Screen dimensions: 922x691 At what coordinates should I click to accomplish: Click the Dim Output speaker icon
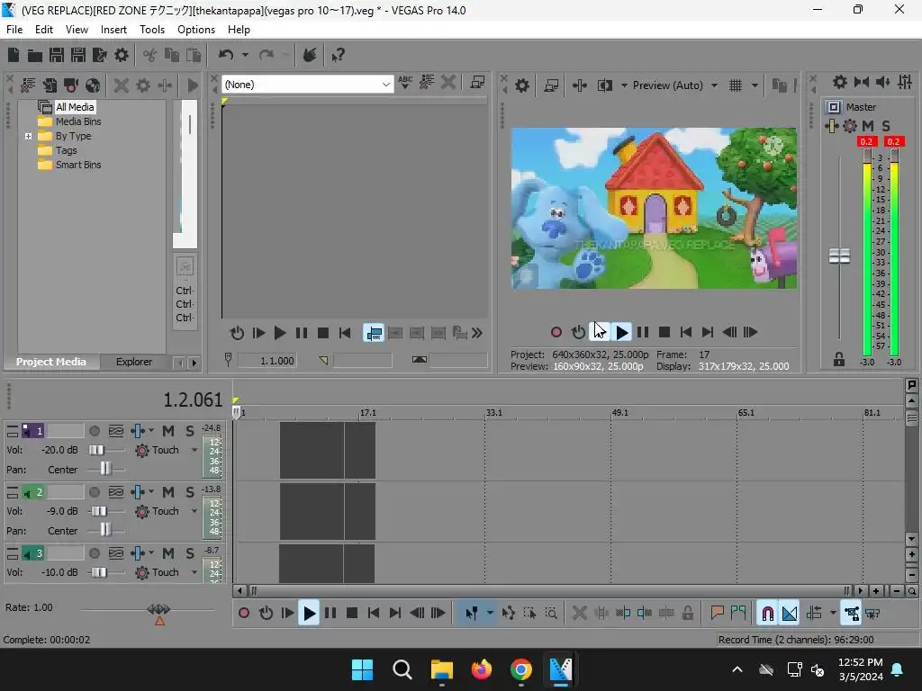pyautogui.click(x=883, y=82)
